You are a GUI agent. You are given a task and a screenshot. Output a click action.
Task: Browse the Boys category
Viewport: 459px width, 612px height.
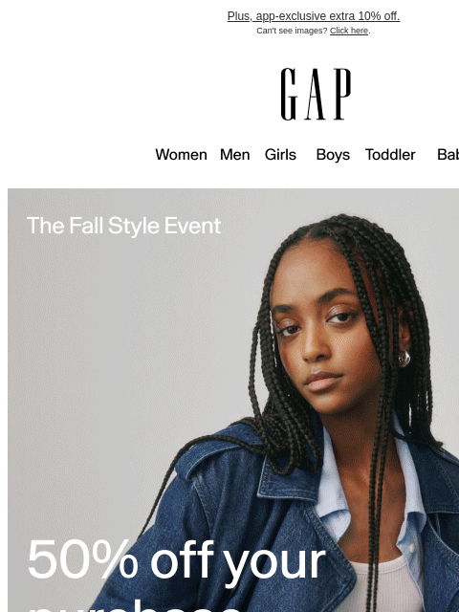[x=333, y=155]
